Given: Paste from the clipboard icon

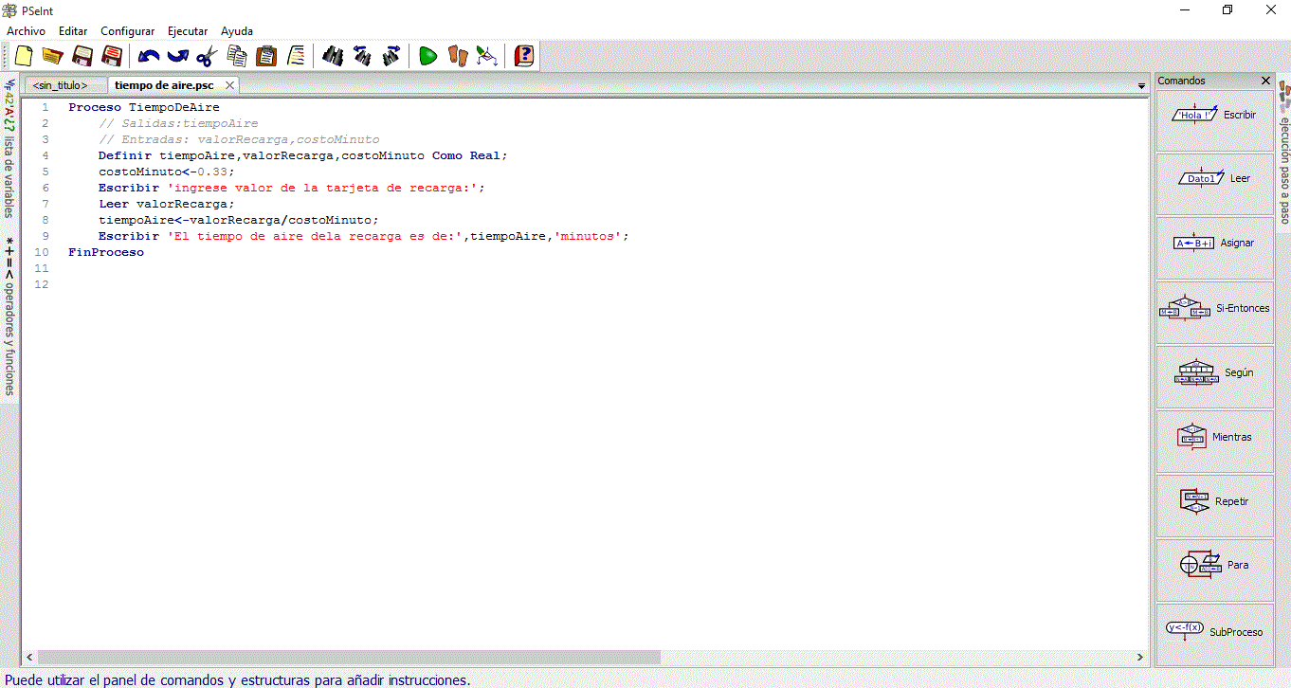Looking at the screenshot, I should [266, 56].
